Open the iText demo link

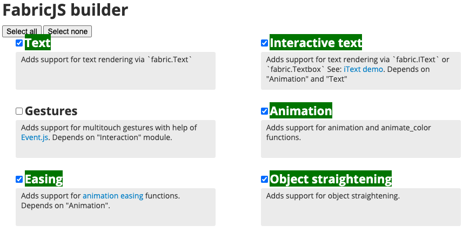pos(364,69)
